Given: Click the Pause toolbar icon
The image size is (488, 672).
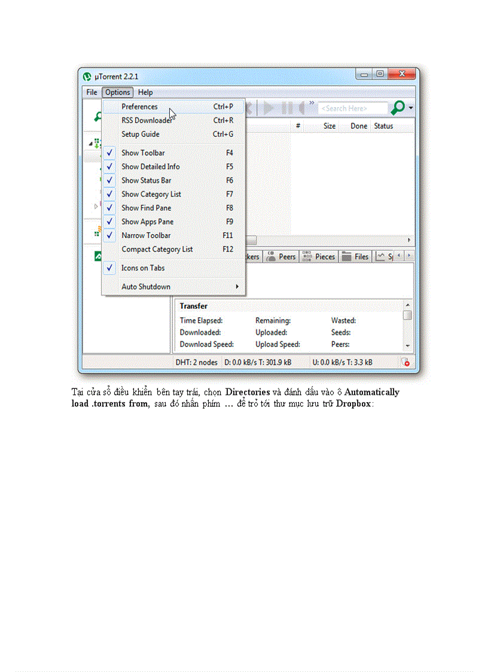Looking at the screenshot, I should (286, 108).
